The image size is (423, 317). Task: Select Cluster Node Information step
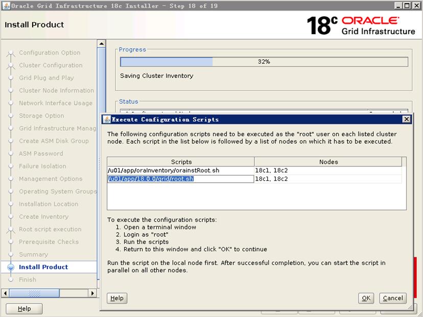tap(56, 90)
